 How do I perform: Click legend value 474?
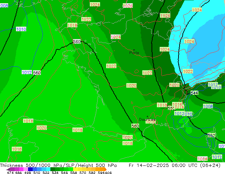click(10, 173)
